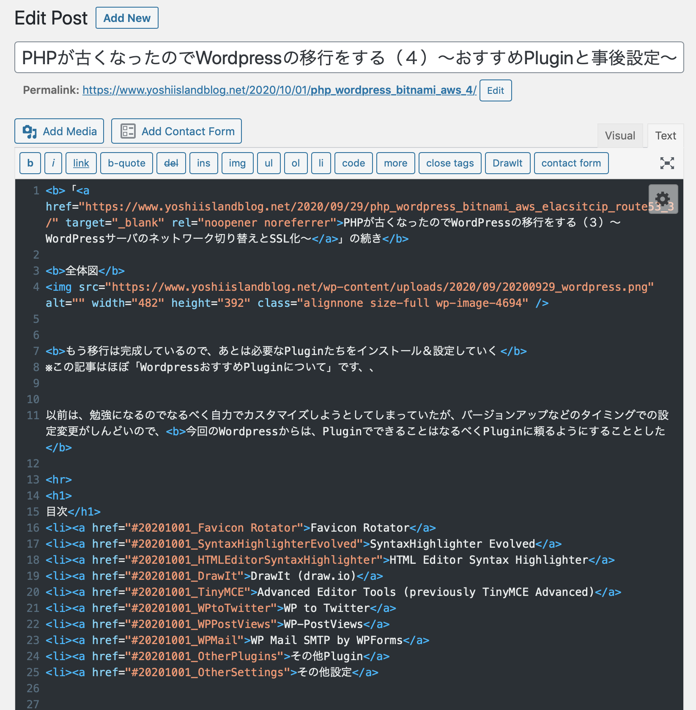Switch to the Visual editor tab

[x=620, y=136]
